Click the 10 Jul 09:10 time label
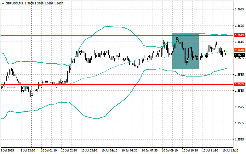The image size is (246, 154). pos(170,151)
